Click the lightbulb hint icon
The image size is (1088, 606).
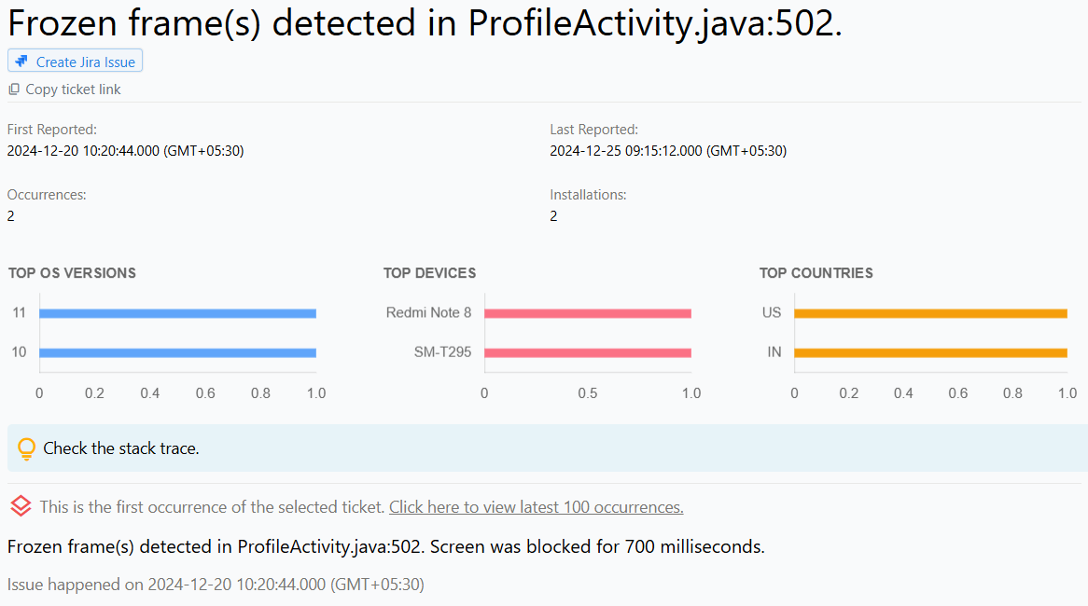click(27, 448)
